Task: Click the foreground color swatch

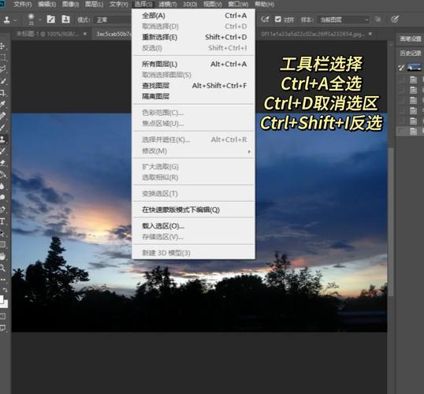Action: click(x=2, y=299)
